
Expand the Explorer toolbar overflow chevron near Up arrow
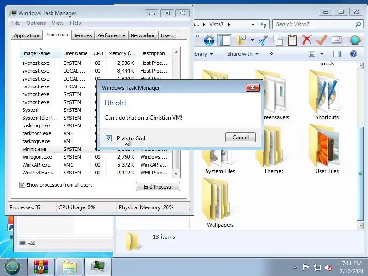tap(197, 36)
